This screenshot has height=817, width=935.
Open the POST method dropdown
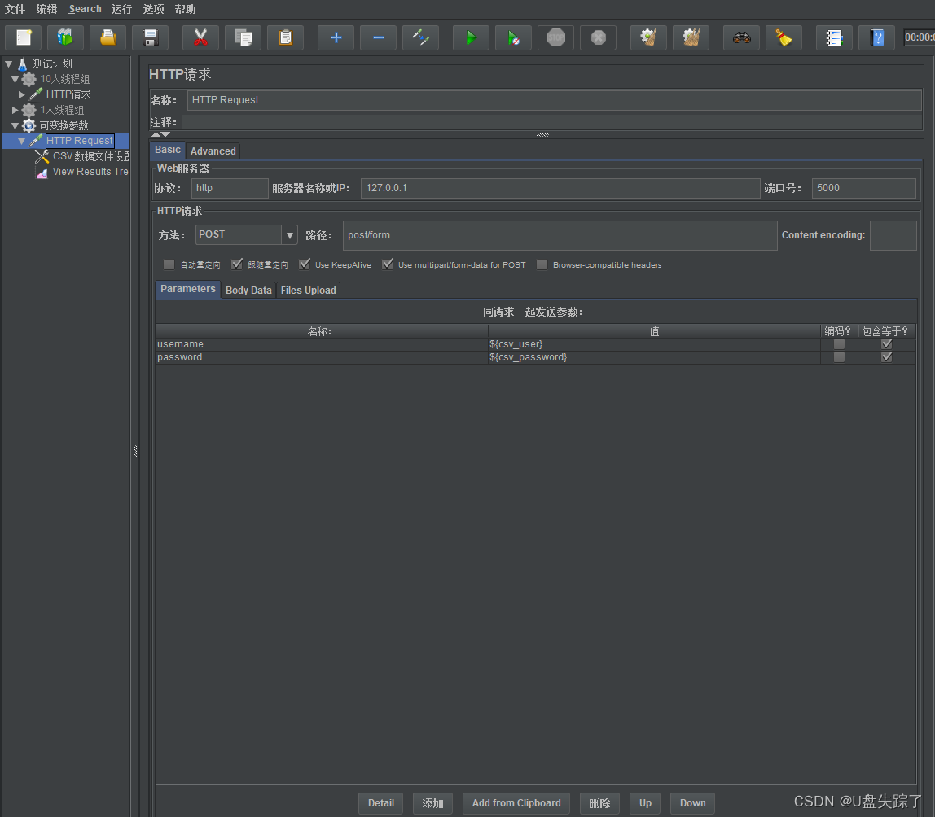(x=289, y=235)
